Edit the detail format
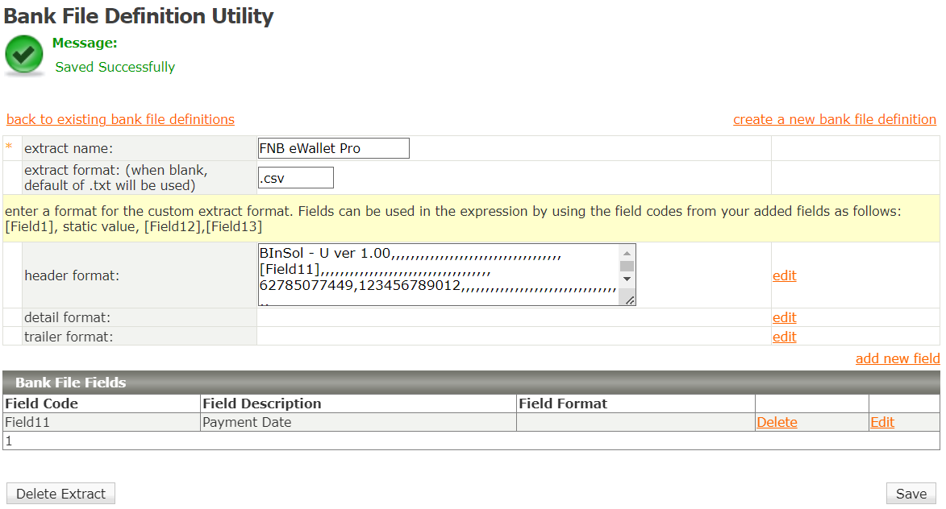Screen dimensions: 946x509 click(x=784, y=317)
